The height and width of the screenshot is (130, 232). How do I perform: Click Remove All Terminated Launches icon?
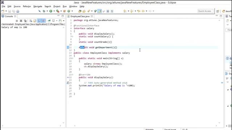25,21
